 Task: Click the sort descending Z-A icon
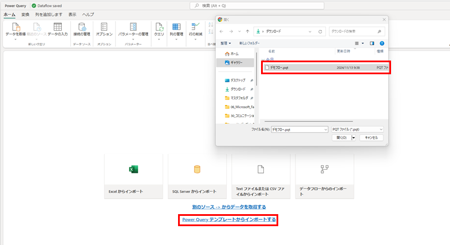pos(211,31)
